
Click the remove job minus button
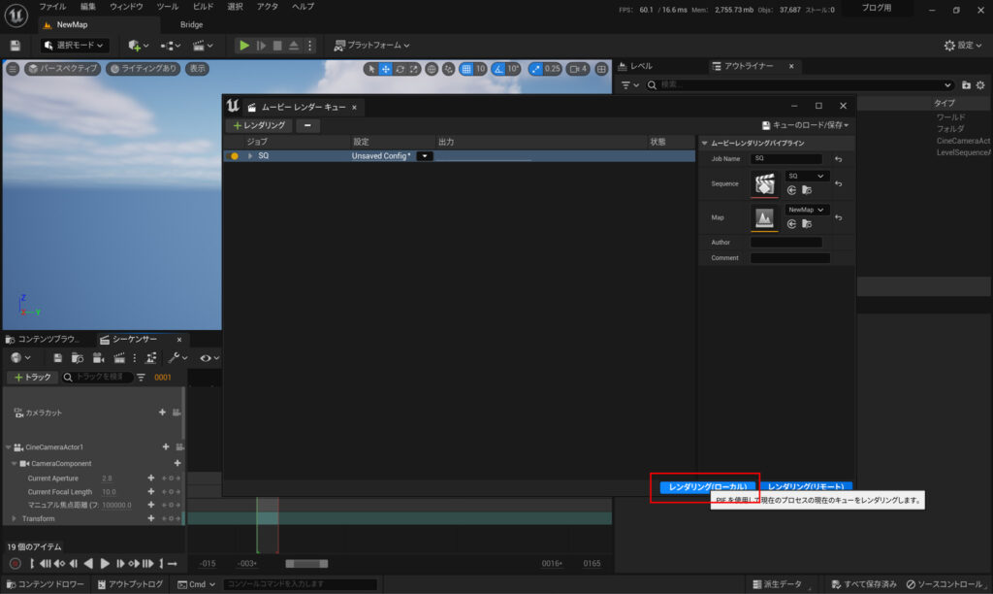(306, 125)
